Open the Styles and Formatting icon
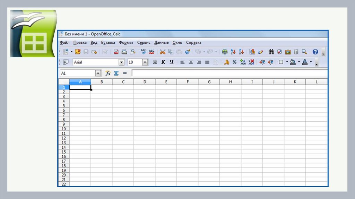This screenshot has height=199, width=355. (x=66, y=62)
